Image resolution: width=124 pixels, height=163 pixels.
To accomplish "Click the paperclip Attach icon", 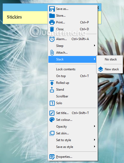I will click(52, 53).
